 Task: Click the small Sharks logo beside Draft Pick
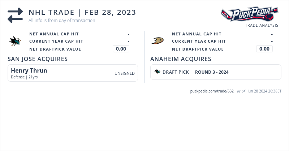pos(158,72)
